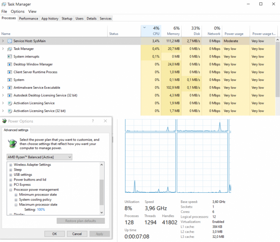Screen dimensions: 280x242
Task: Click the Activation Licensing Service icon
Action: pos(10,103)
